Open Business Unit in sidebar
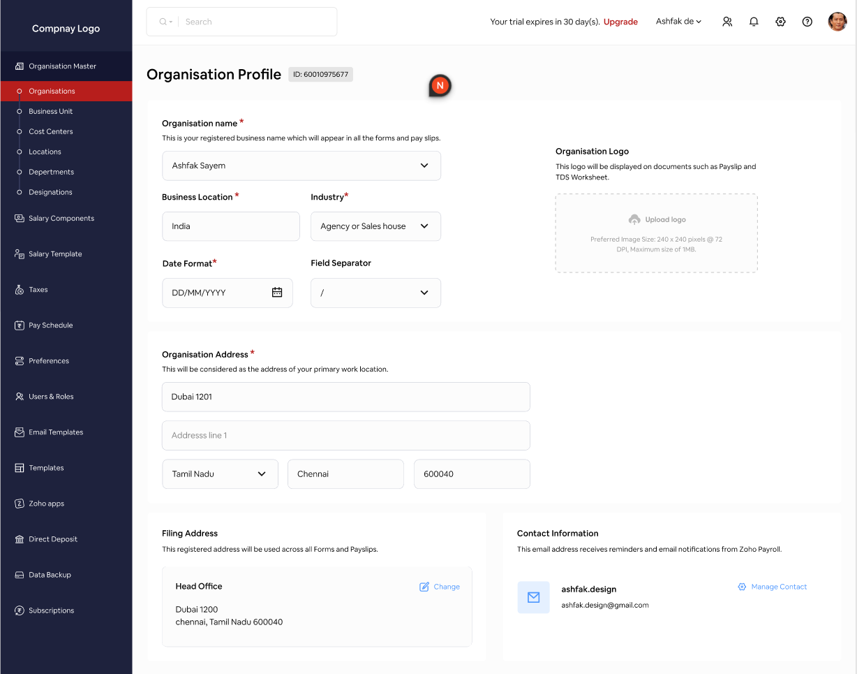The image size is (857, 674). click(50, 111)
